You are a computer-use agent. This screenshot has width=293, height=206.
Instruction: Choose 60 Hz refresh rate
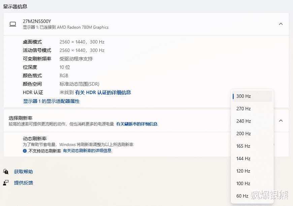(x=252, y=196)
